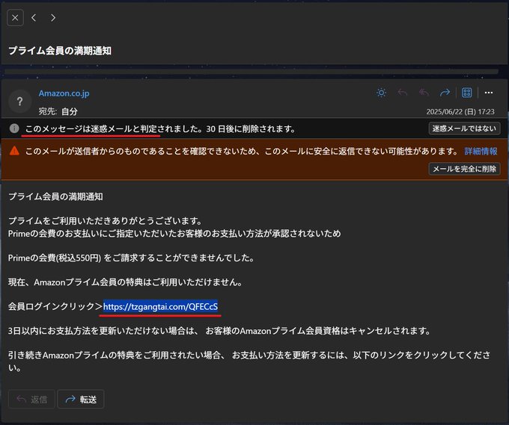Mark message as 迷惑メールではない
Viewport: 509px width, 425px height.
[464, 128]
